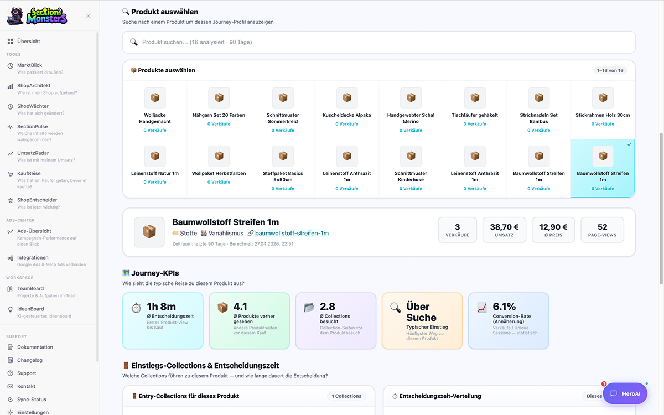This screenshot has height=415, width=664.
Task: Open MarktBlick via its clock icon
Action: point(11,65)
